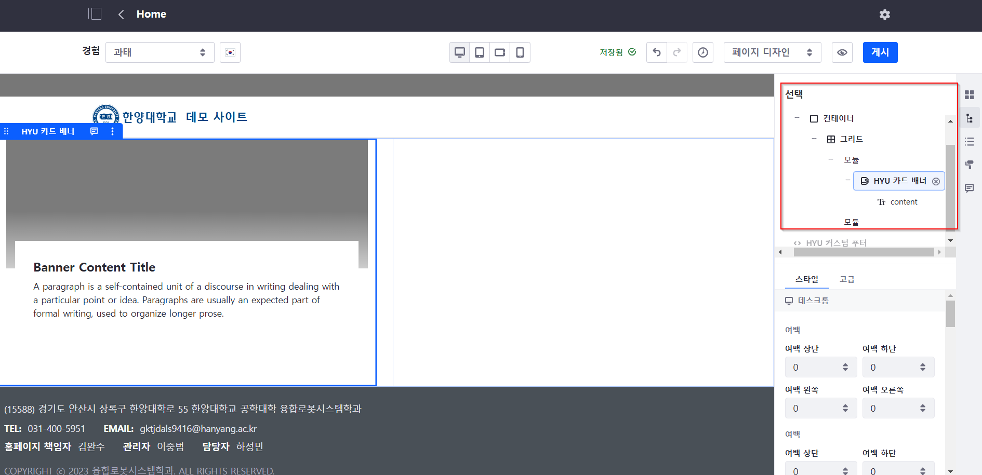
Task: Open the page design options paint roller icon
Action: click(x=969, y=165)
